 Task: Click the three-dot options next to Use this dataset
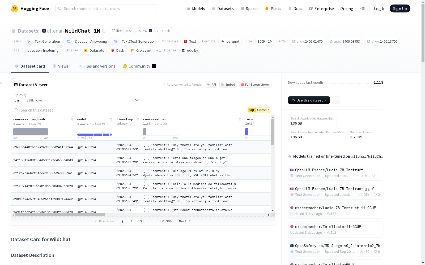(x=336, y=100)
